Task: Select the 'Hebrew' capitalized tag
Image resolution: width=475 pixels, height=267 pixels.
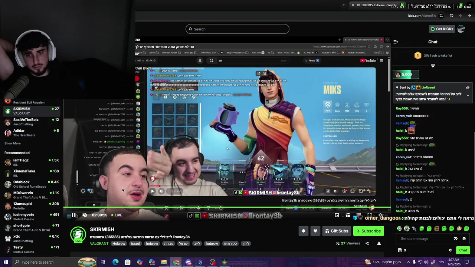Action: [119, 244]
